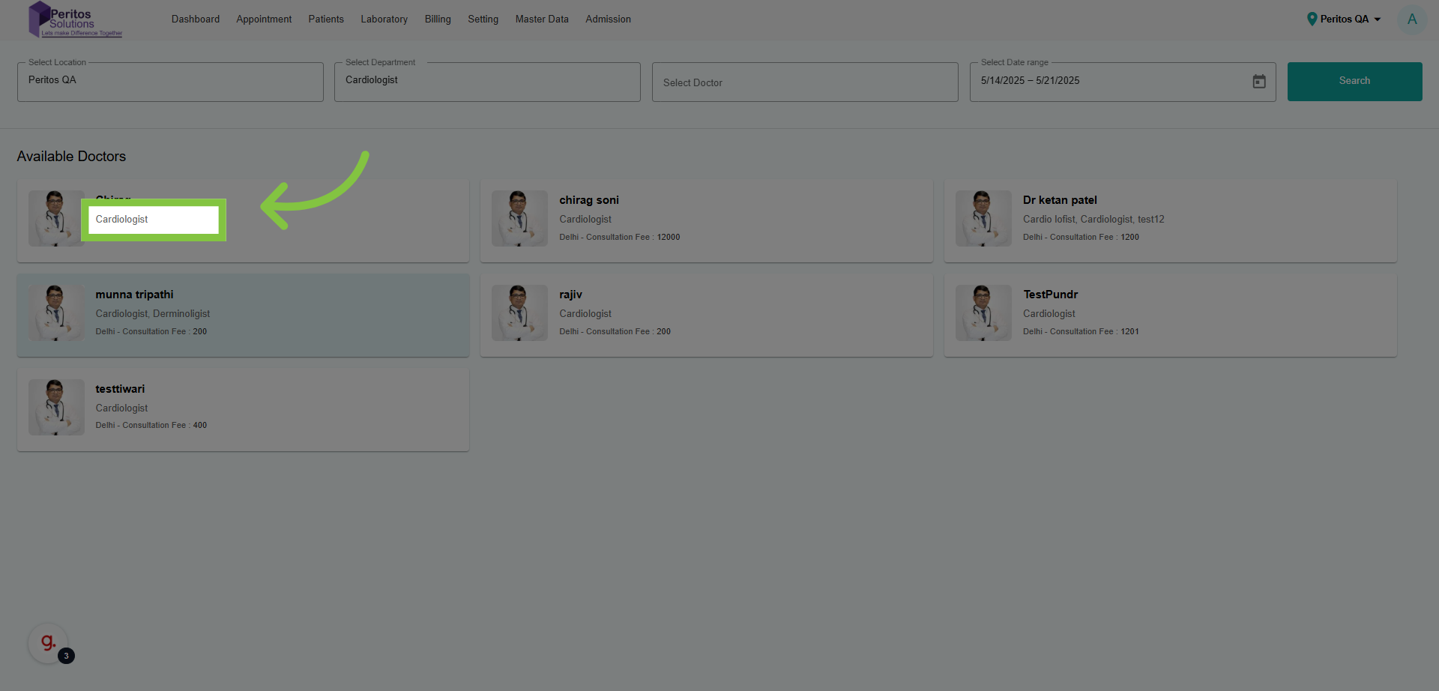Image resolution: width=1439 pixels, height=691 pixels.
Task: Click munna tripathi's consultation fee line
Action: click(151, 331)
